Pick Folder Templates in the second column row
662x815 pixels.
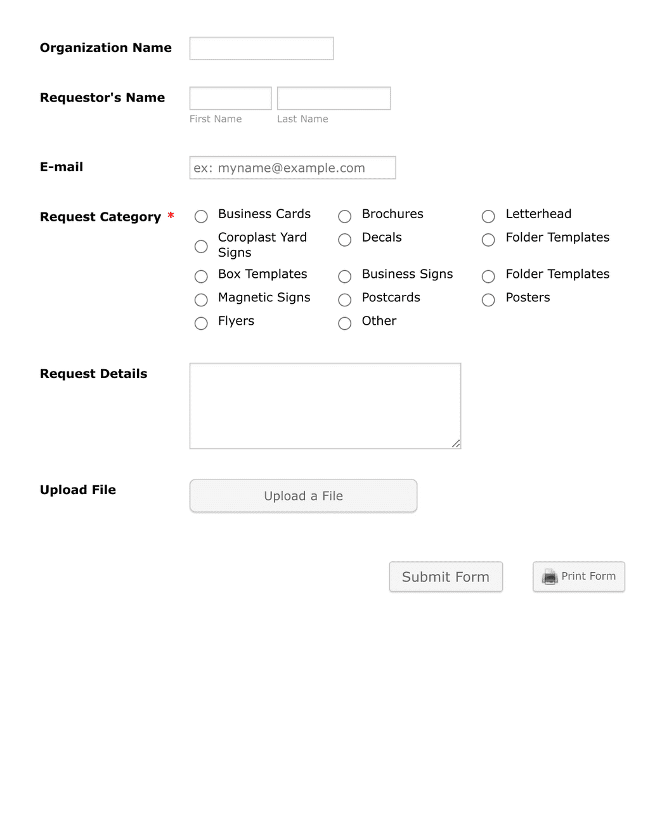pos(488,240)
